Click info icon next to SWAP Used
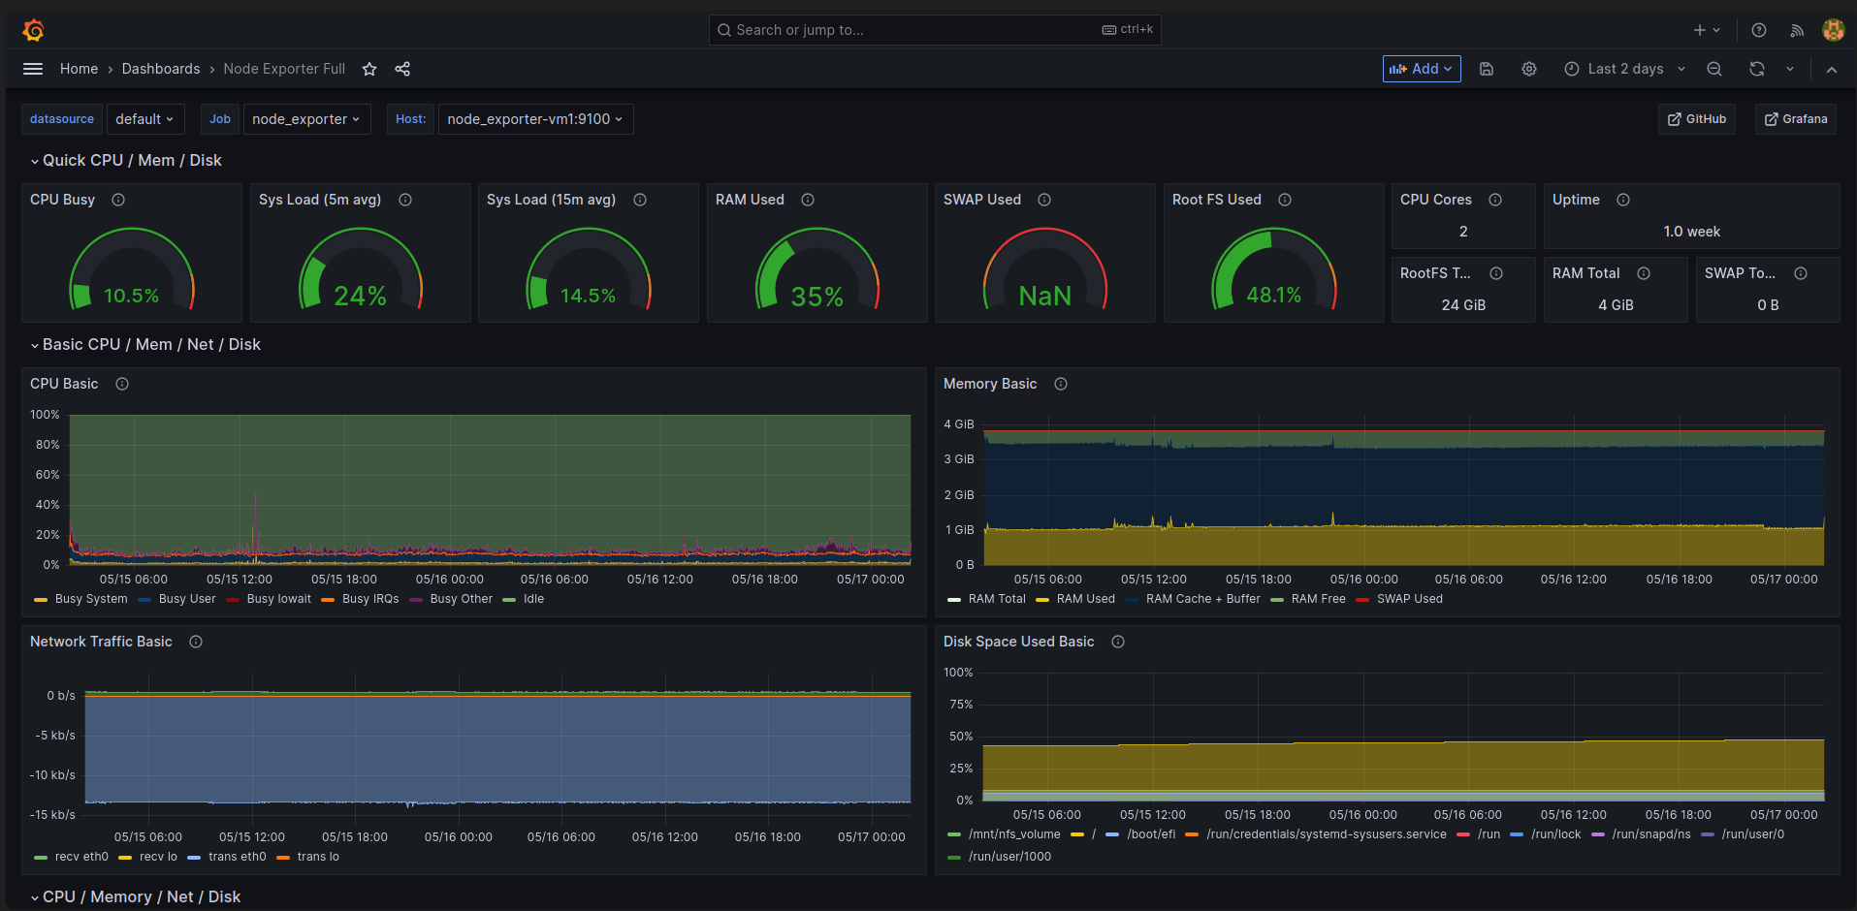Viewport: 1857px width, 911px height. [1044, 200]
